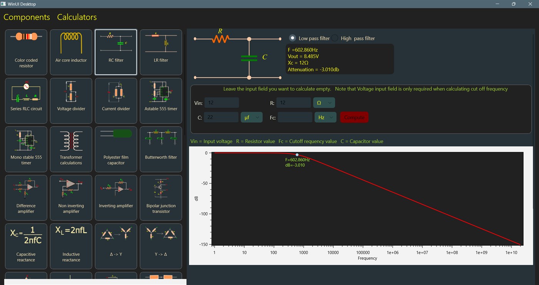This screenshot has width=539, height=285.
Task: Open the LR filter calculator
Action: click(161, 52)
